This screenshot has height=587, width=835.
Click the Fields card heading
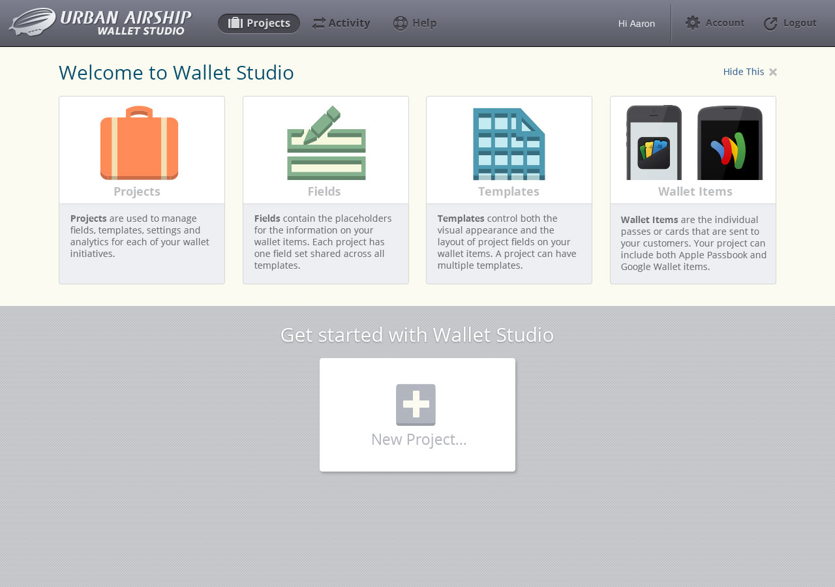point(324,192)
